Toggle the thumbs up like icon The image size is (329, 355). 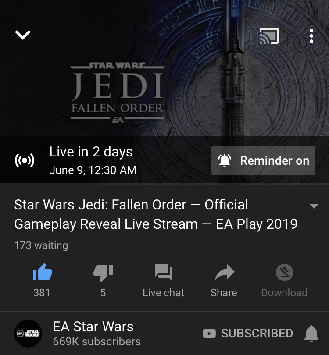(43, 272)
